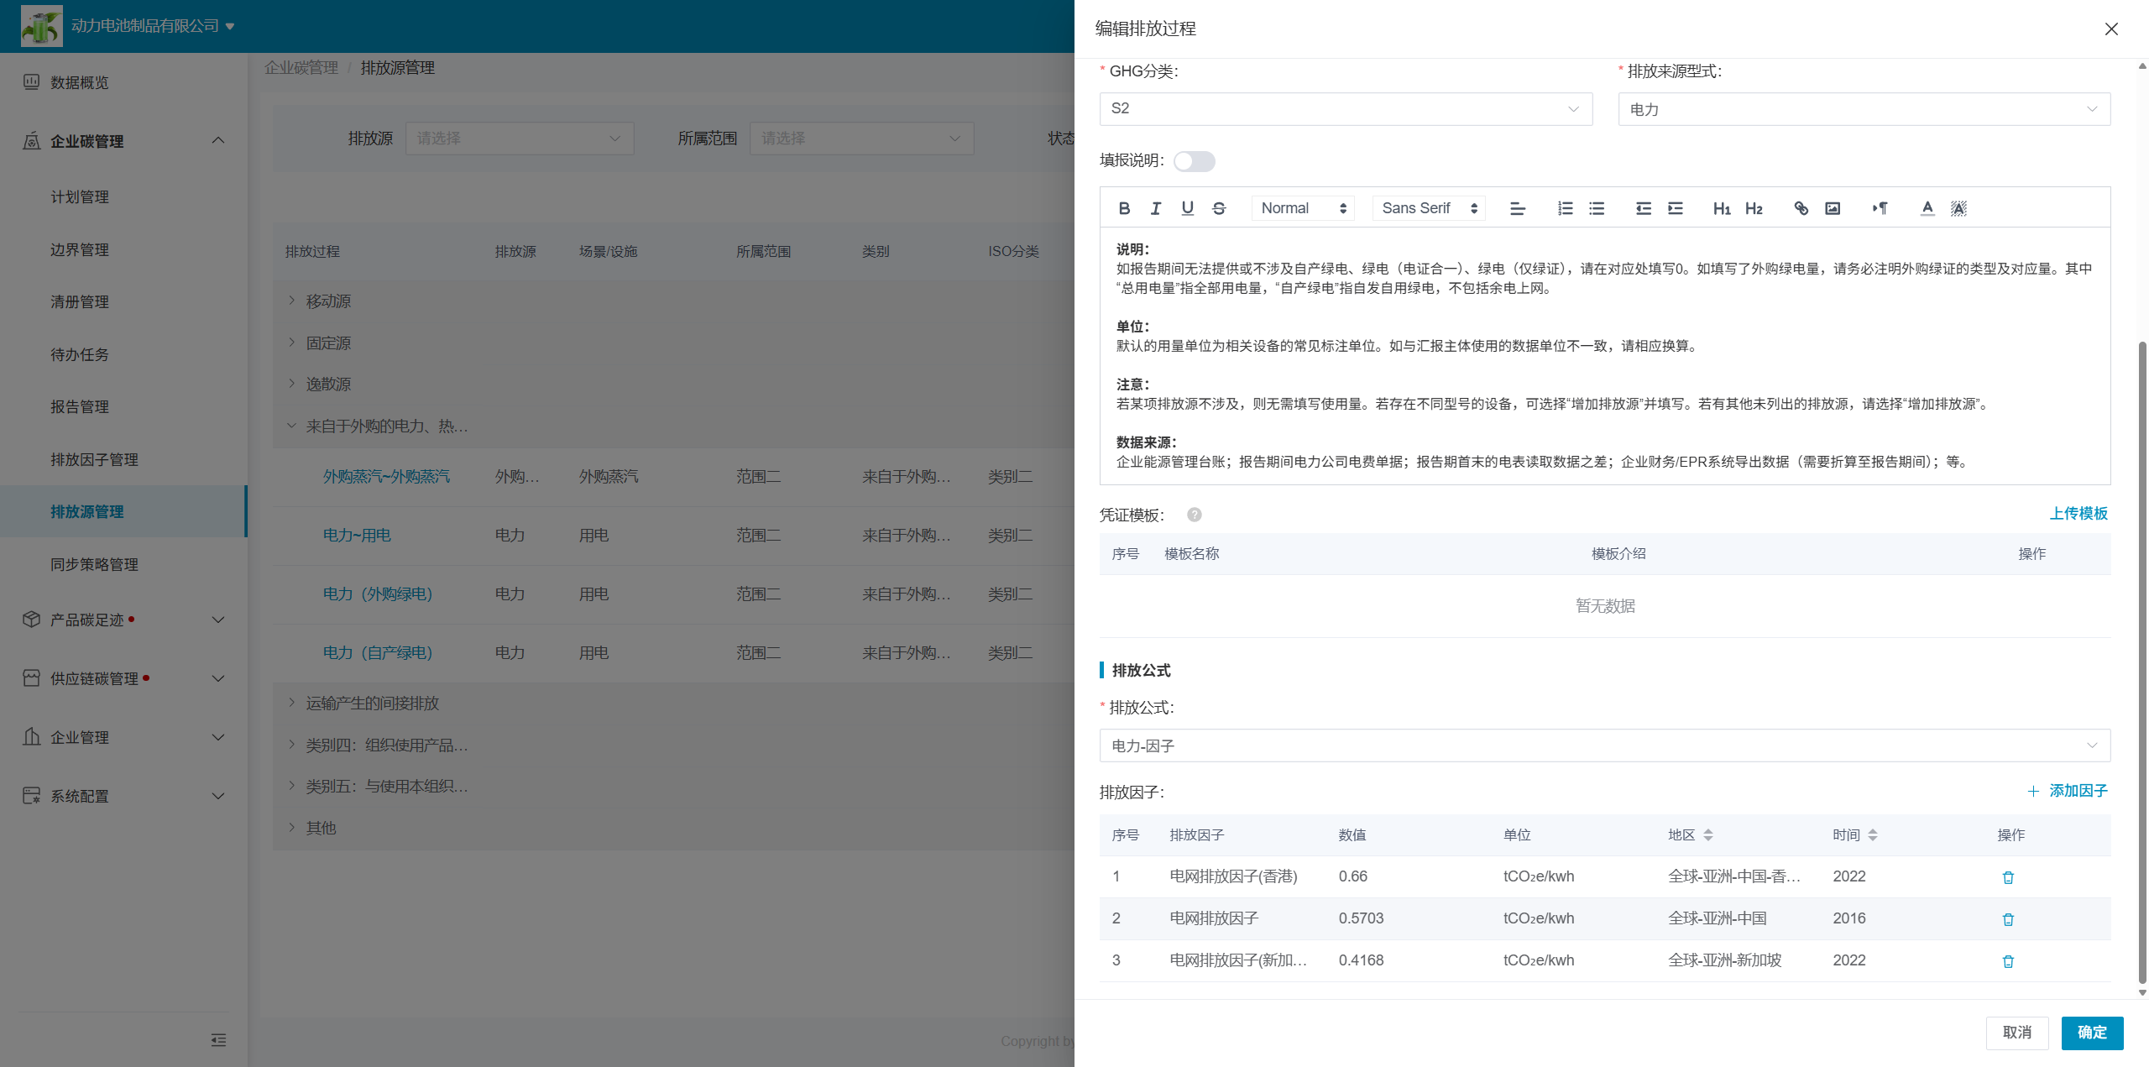The height and width of the screenshot is (1067, 2149).
Task: Click the strikethrough formatting icon
Action: 1219,208
